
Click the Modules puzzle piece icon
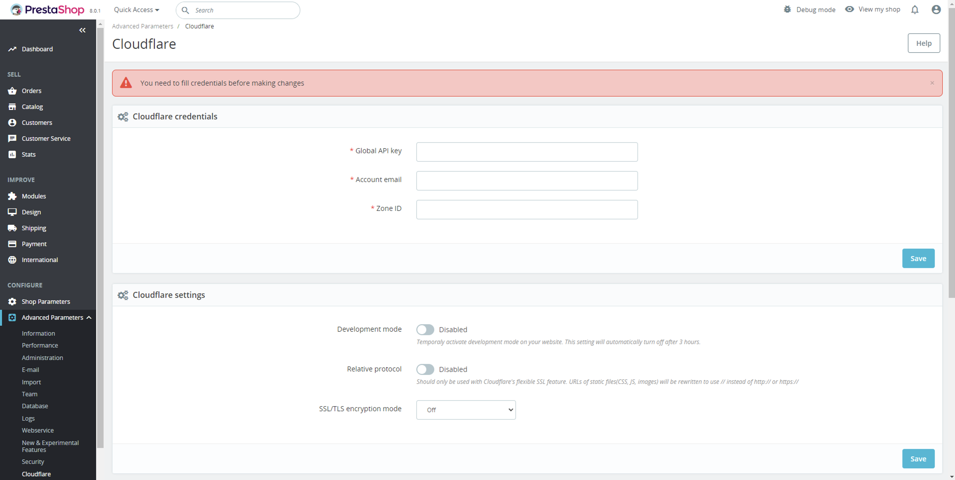point(12,196)
